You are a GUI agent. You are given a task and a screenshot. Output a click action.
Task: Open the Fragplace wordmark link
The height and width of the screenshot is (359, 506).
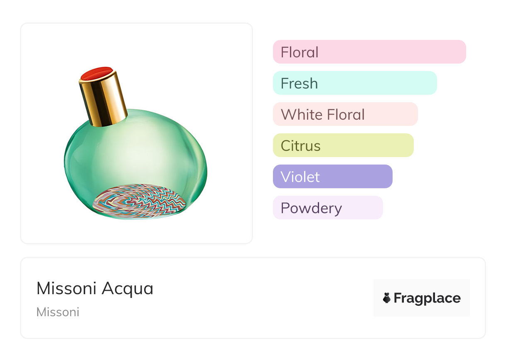(x=427, y=298)
